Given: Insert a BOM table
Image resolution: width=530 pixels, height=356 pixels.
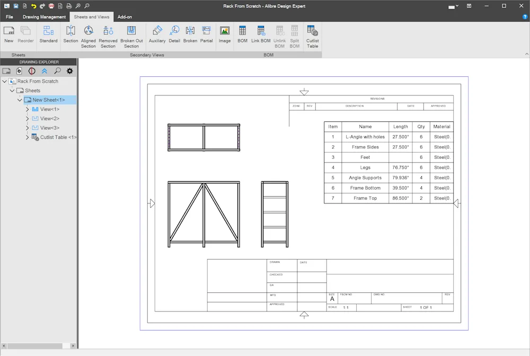Looking at the screenshot, I should tap(242, 34).
